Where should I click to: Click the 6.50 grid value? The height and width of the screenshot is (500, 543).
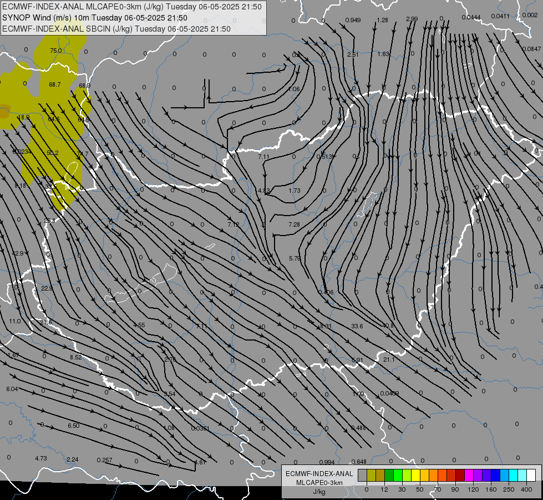(x=73, y=426)
